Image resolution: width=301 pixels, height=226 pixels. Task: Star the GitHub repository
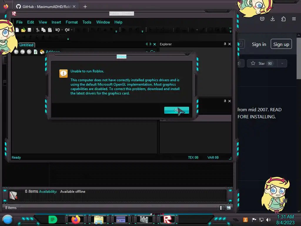(x=262, y=64)
